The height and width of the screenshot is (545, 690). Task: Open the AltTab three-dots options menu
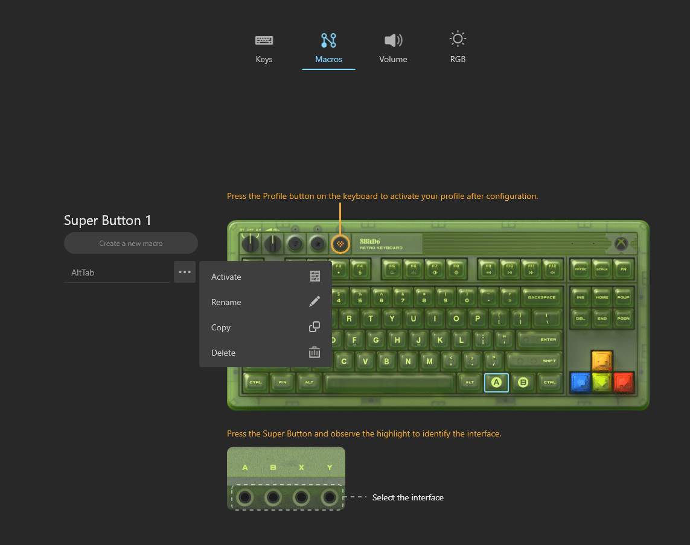click(x=185, y=272)
